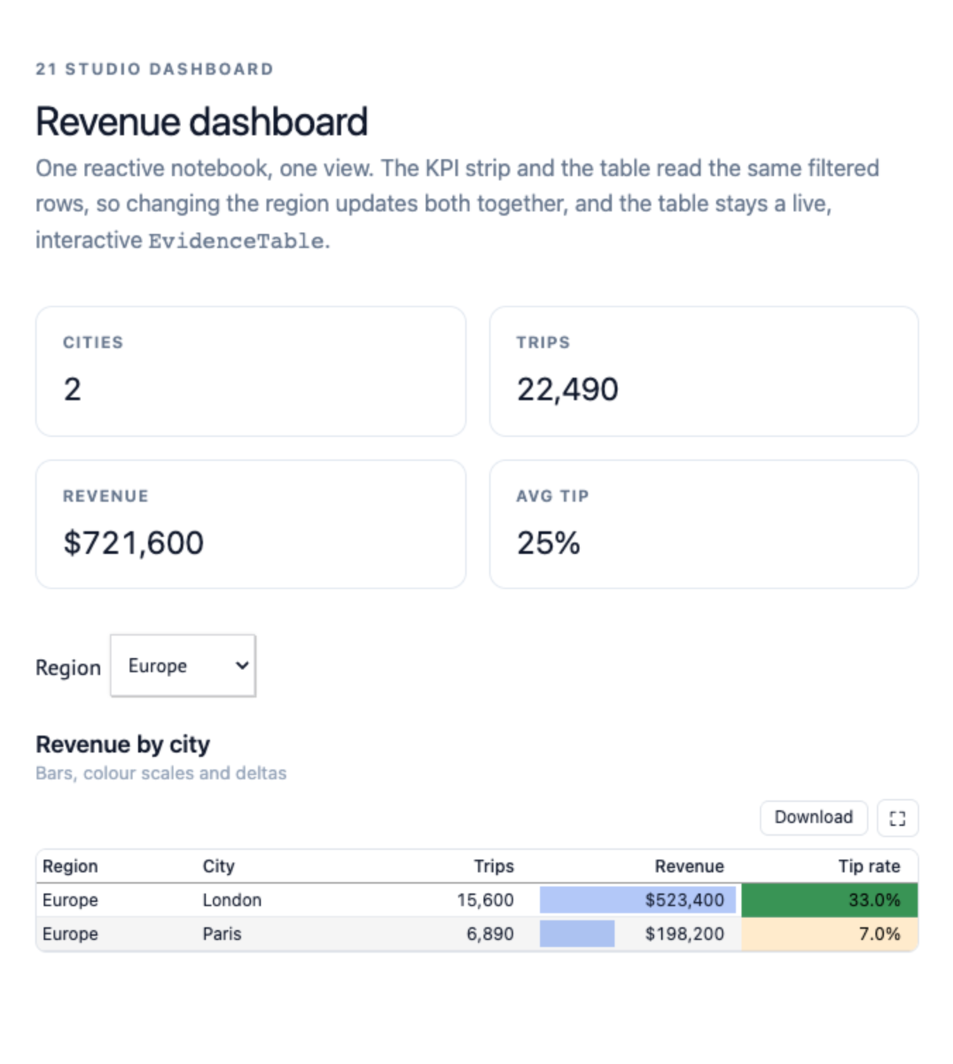This screenshot has width=953, height=1064.
Task: Click the green 33.0% tip rate cell
Action: pos(830,900)
